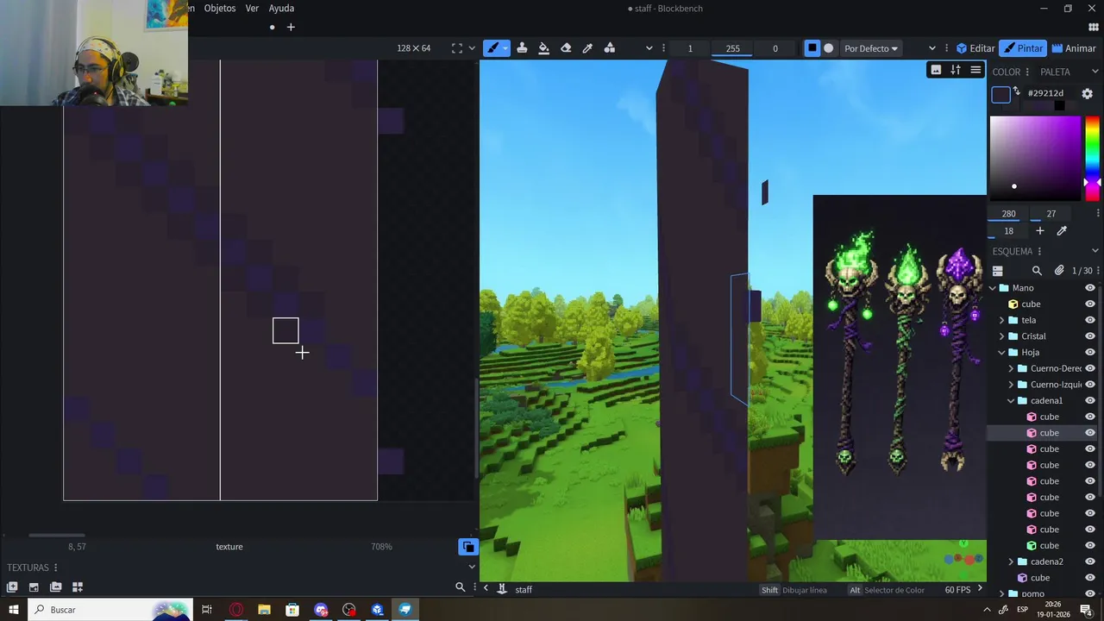Open a new tab with plus button
This screenshot has height=621, width=1104.
(291, 28)
